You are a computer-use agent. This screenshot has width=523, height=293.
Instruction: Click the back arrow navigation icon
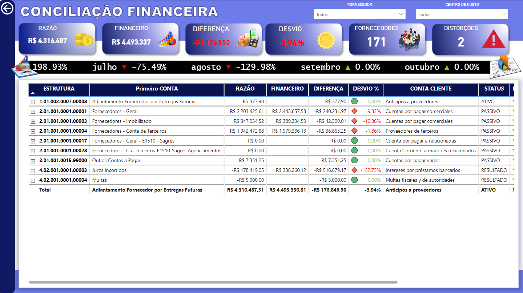pos(7,8)
